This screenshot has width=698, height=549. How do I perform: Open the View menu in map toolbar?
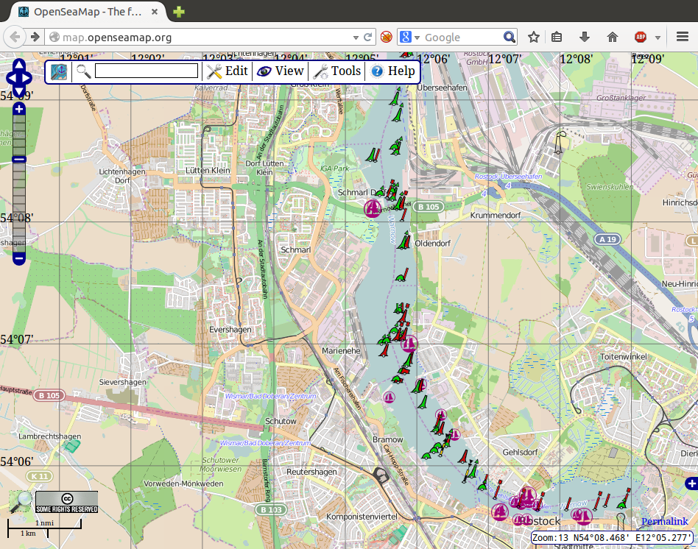(281, 71)
